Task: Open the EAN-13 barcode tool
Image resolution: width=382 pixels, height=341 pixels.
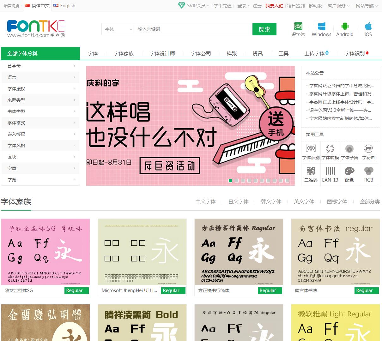Action: click(330, 171)
